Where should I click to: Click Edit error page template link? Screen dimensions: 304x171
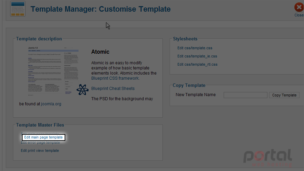pyautogui.click(x=40, y=143)
